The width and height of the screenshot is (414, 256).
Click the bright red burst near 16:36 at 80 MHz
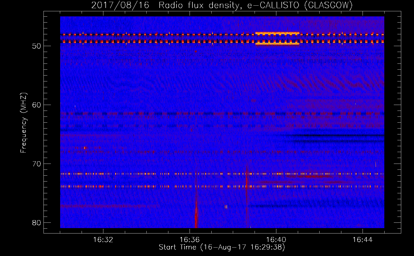tap(196, 214)
